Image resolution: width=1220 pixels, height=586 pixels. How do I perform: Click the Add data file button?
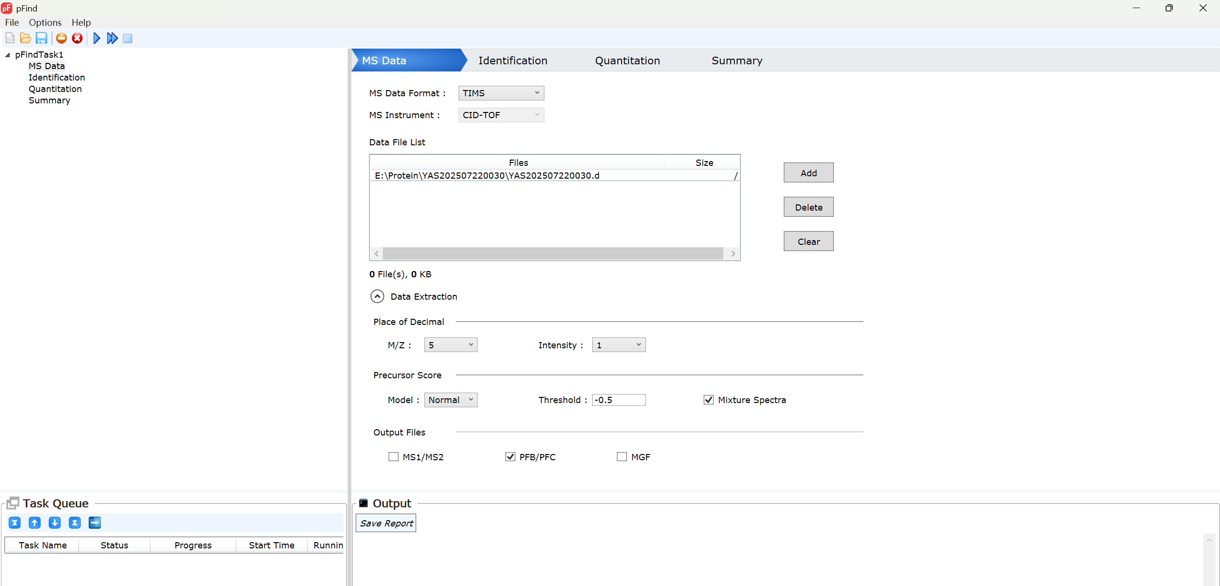click(x=809, y=172)
